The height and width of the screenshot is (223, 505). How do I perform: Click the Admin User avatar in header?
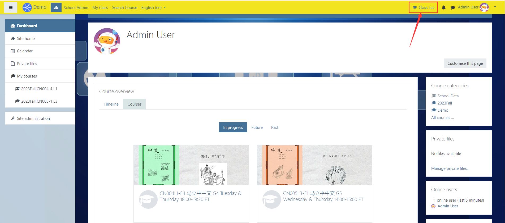484,7
